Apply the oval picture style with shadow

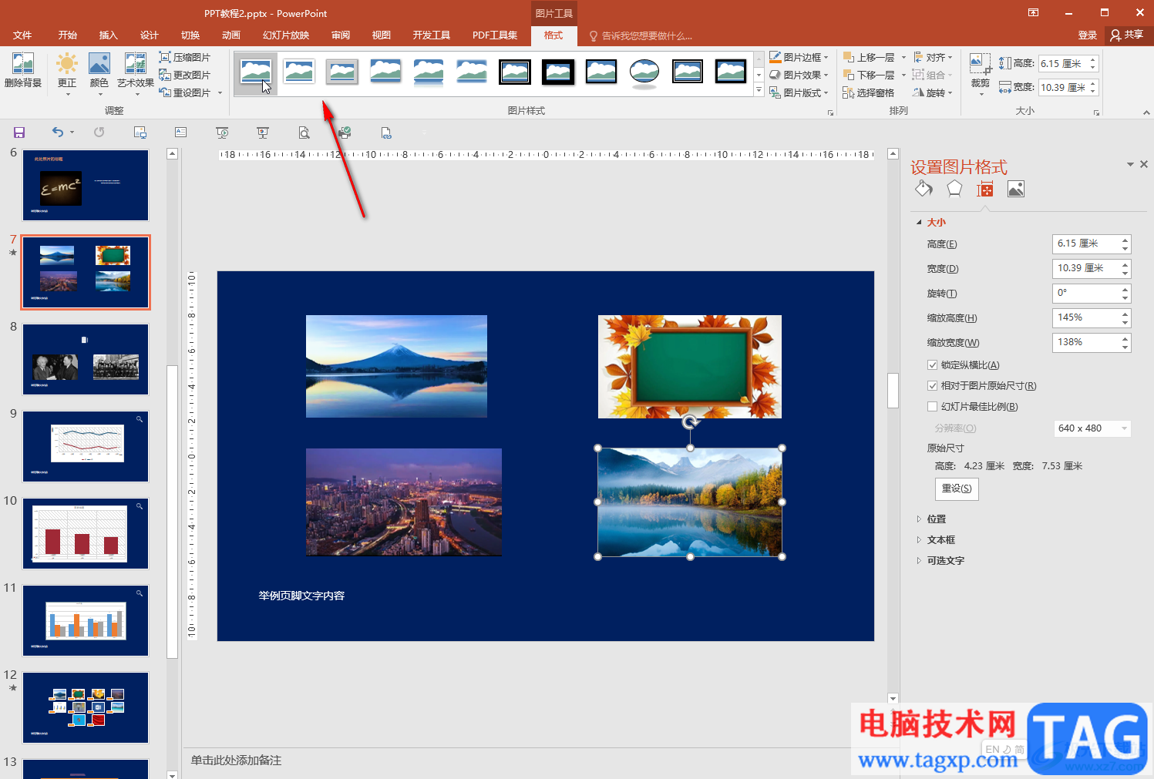pos(644,72)
